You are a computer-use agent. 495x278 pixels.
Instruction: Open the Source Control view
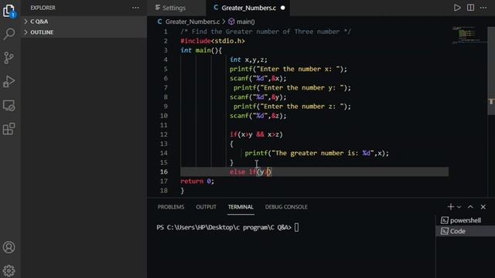9,58
